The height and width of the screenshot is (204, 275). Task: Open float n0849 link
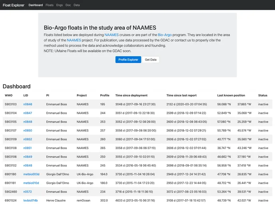pos(28,157)
